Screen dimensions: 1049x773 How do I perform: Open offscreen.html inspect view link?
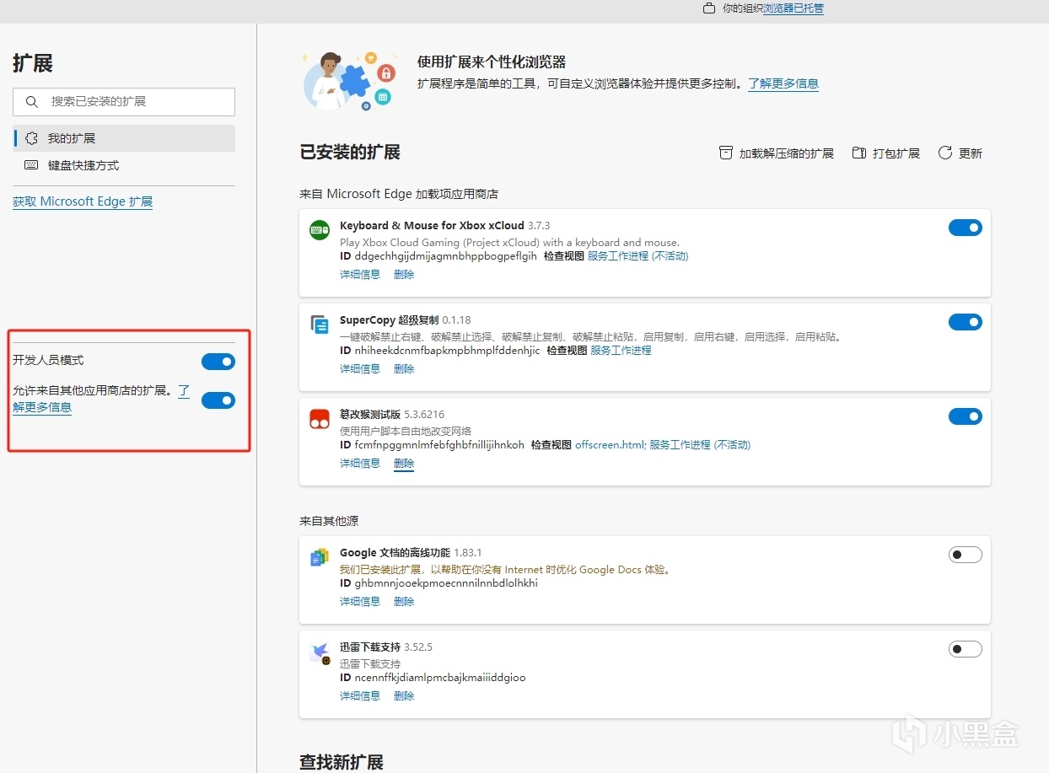click(611, 444)
